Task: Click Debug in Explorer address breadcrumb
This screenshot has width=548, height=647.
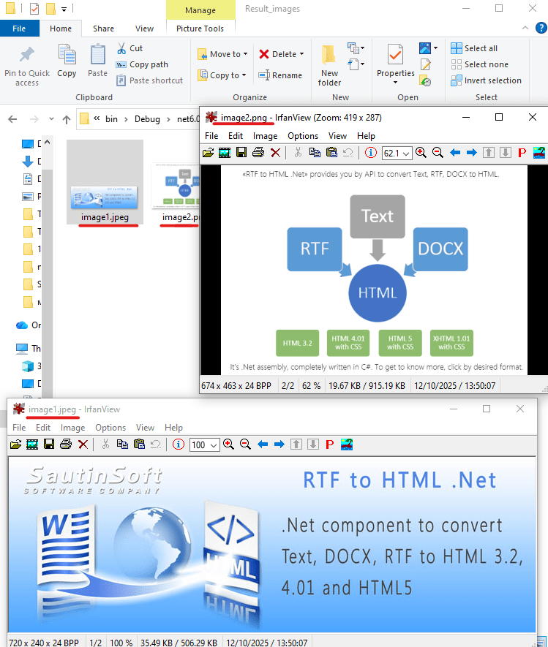Action: pyautogui.click(x=147, y=119)
